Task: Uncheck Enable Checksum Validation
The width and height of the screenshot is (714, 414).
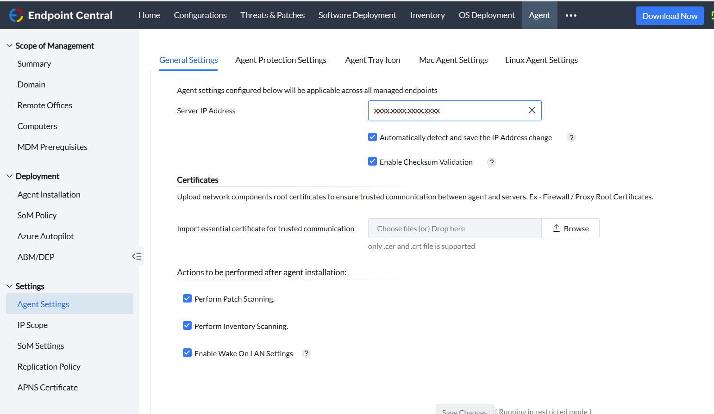Action: pos(372,161)
